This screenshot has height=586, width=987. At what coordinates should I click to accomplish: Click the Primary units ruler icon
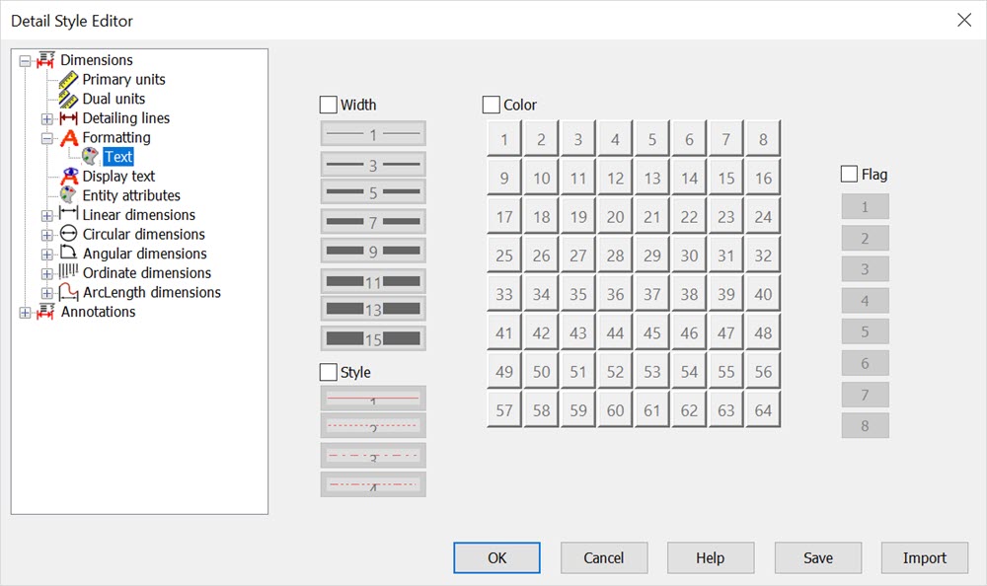pos(68,80)
